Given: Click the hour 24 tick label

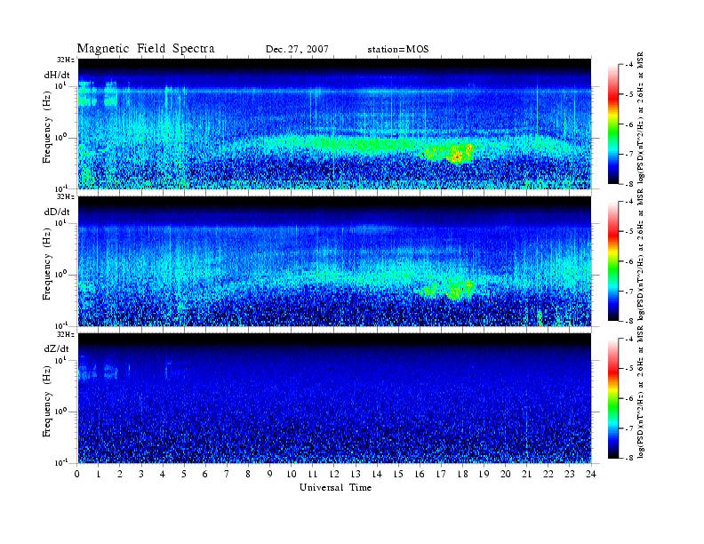Looking at the screenshot, I should point(591,474).
